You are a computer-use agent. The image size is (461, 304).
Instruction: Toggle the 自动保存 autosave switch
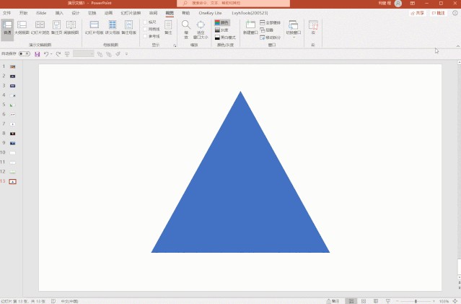click(24, 53)
